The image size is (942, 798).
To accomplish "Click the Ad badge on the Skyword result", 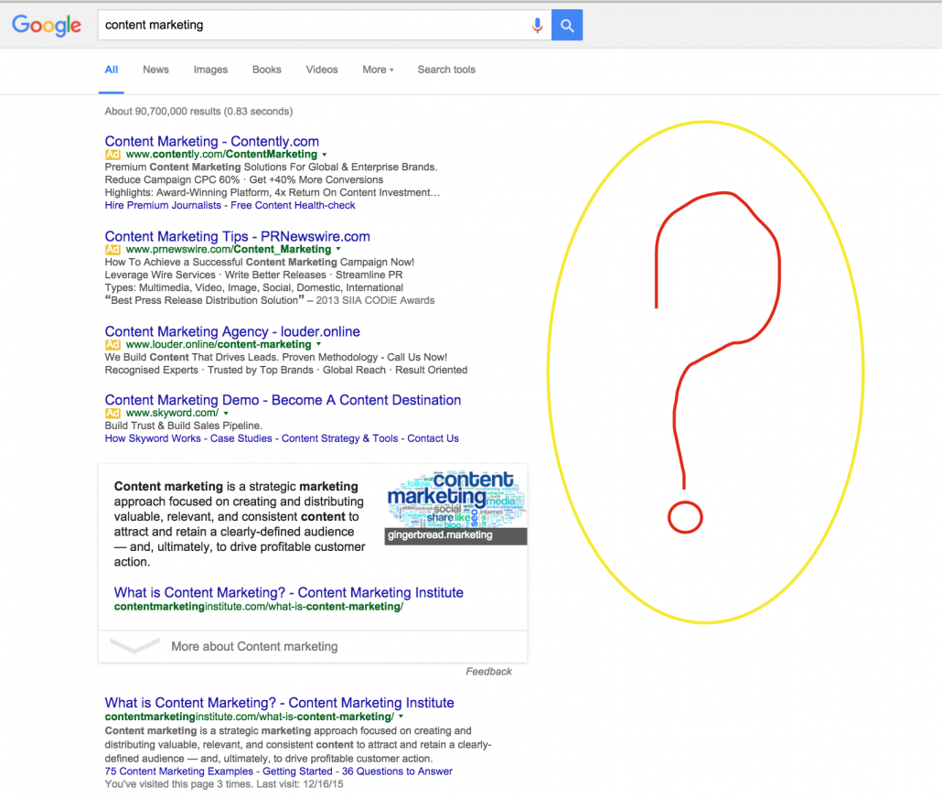I will [x=112, y=414].
